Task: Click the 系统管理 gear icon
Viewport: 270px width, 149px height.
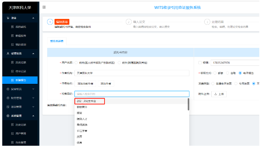Action: [8, 116]
